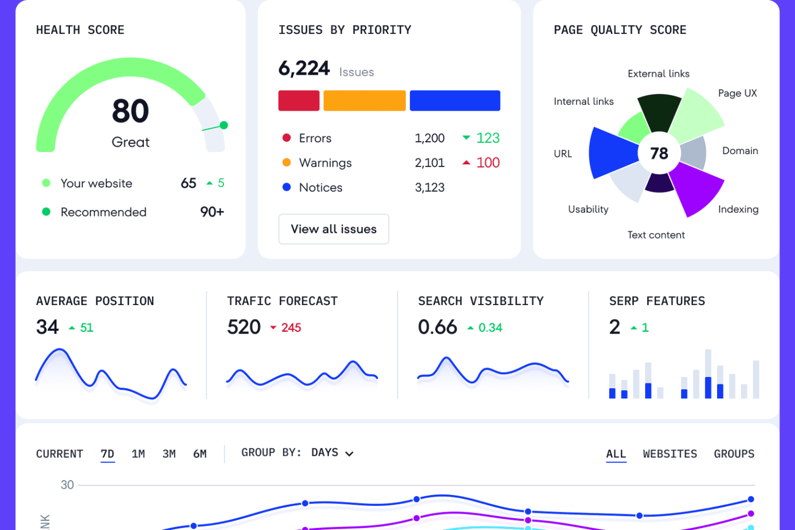This screenshot has height=530, width=795.
Task: Open the GROUPS tab
Action: [734, 454]
